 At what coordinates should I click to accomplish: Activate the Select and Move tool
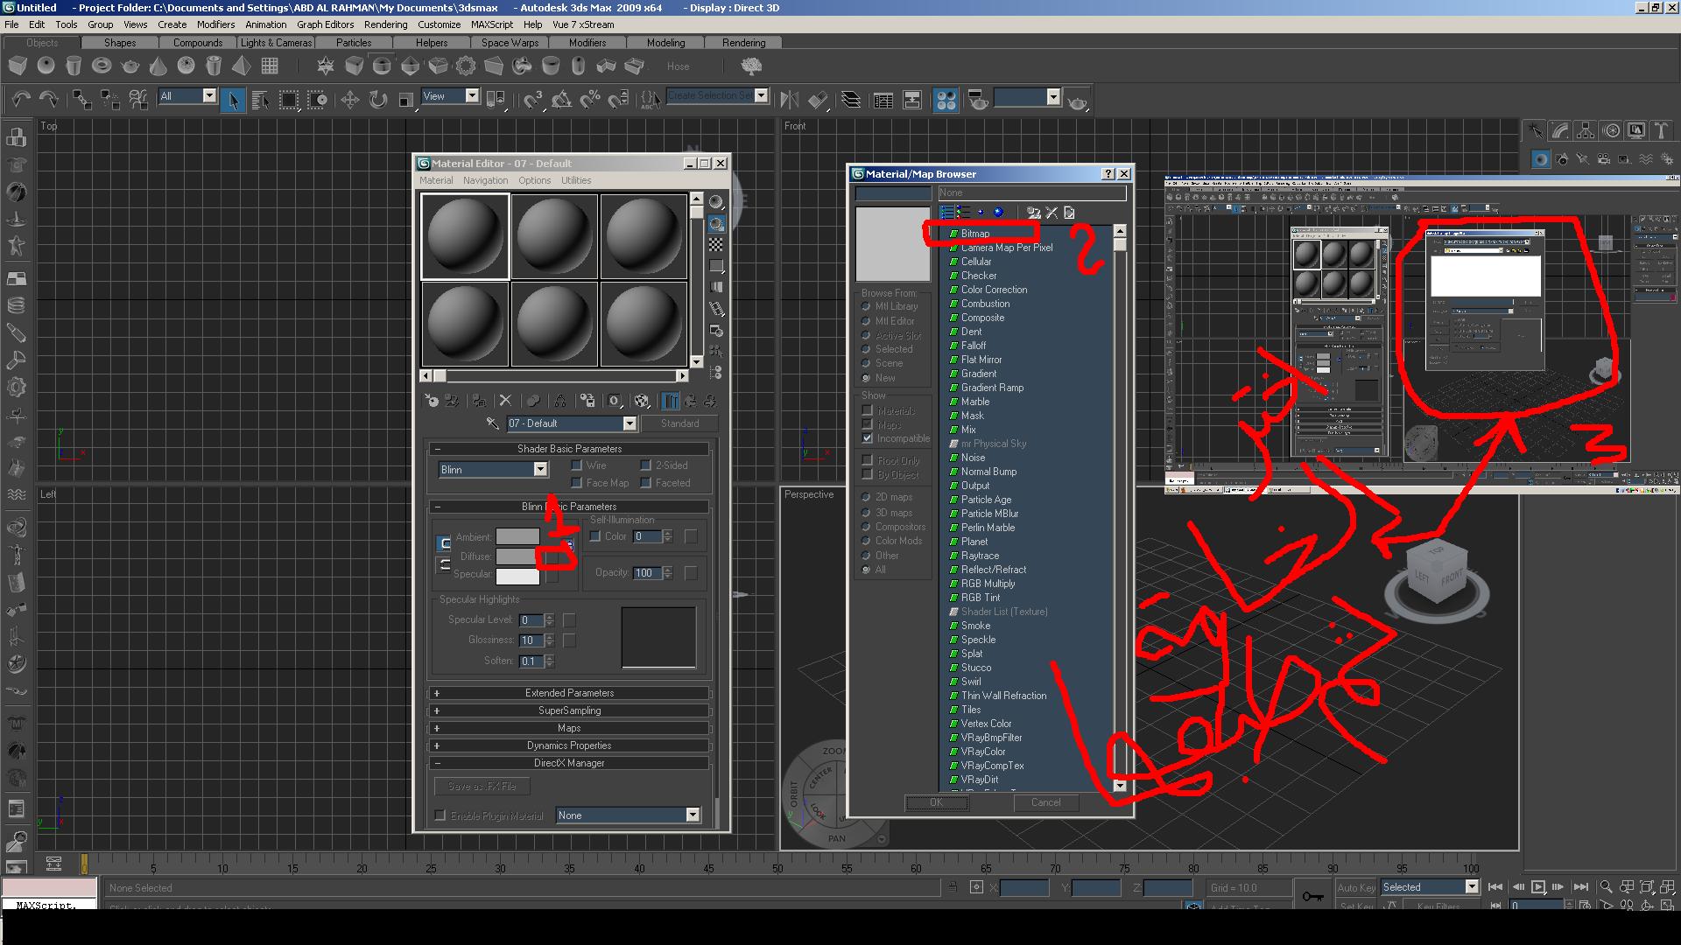(350, 100)
